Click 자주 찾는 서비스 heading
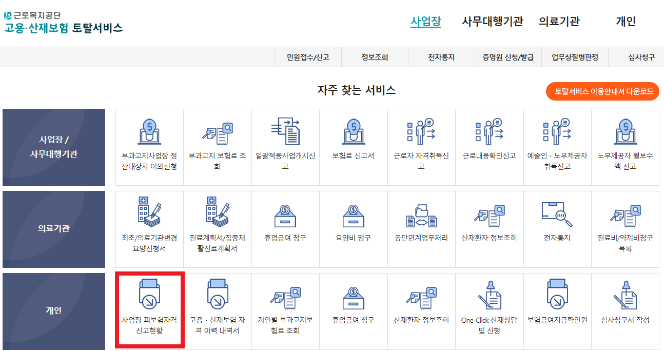 [357, 91]
